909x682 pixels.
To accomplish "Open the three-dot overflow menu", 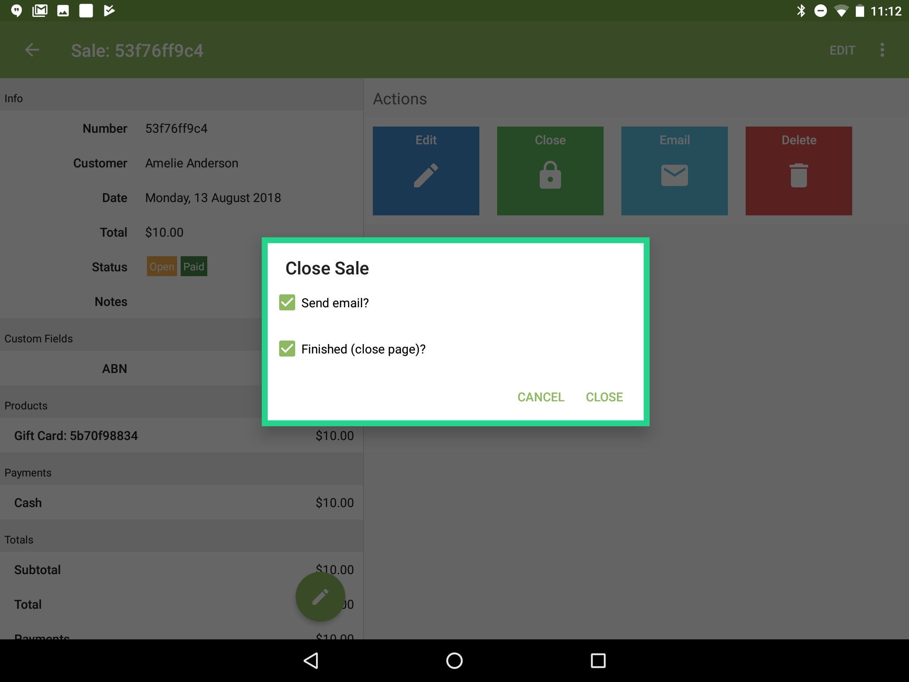I will click(x=882, y=50).
